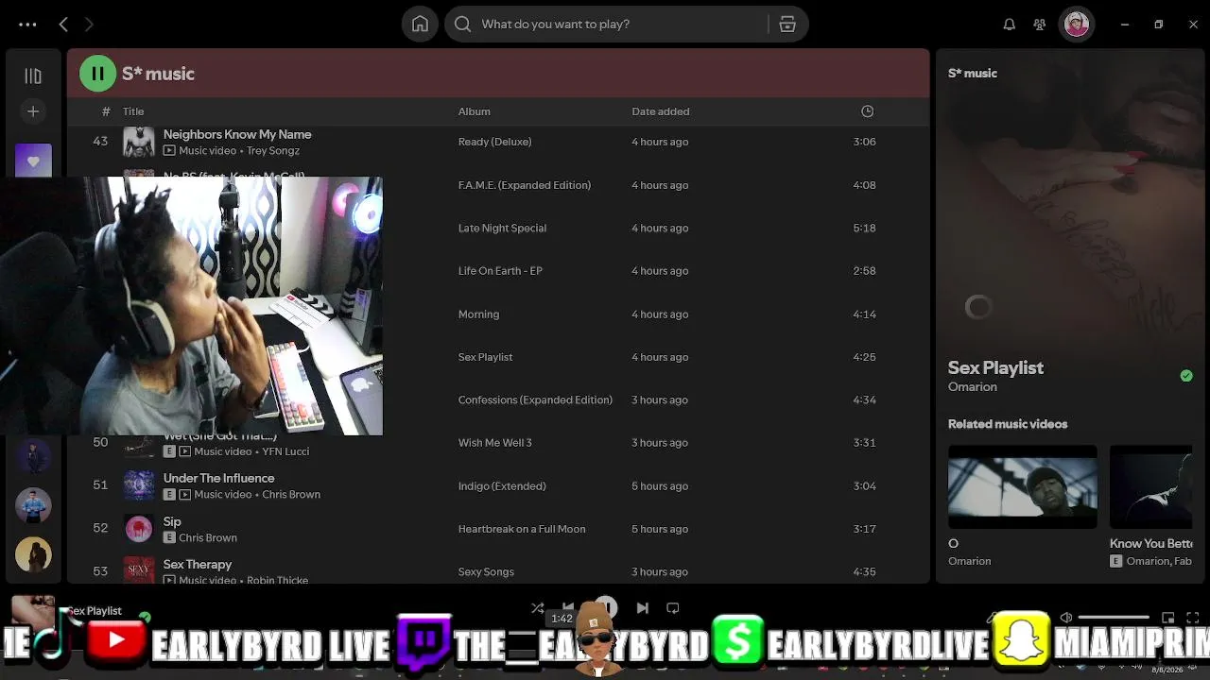Viewport: 1210px width, 680px height.
Task: Click the 'What do you want to play?' search field
Action: tap(606, 25)
